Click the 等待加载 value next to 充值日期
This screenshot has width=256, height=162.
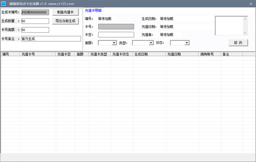click(166, 26)
